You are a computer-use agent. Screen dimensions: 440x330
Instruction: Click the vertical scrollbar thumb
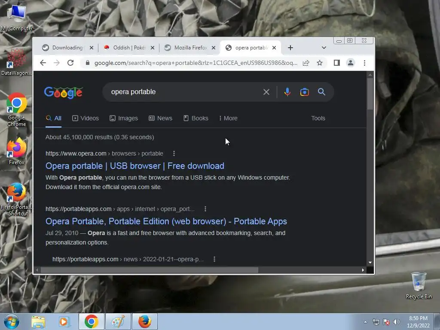(370, 94)
